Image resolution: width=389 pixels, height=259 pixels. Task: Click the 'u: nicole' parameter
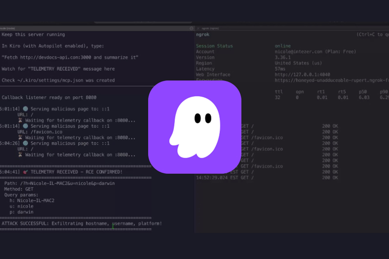21,206
